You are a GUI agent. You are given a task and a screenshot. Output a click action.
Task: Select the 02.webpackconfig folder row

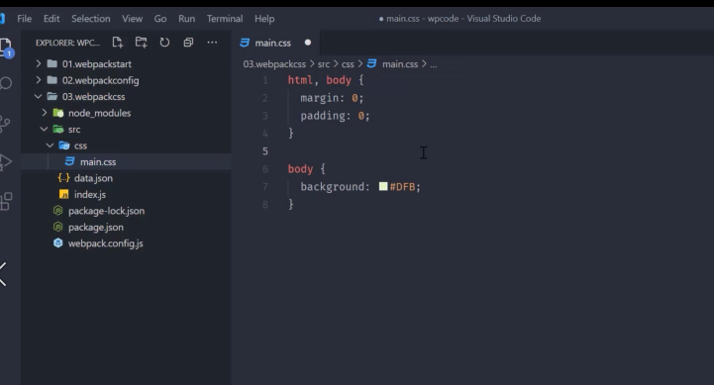[x=126, y=80]
